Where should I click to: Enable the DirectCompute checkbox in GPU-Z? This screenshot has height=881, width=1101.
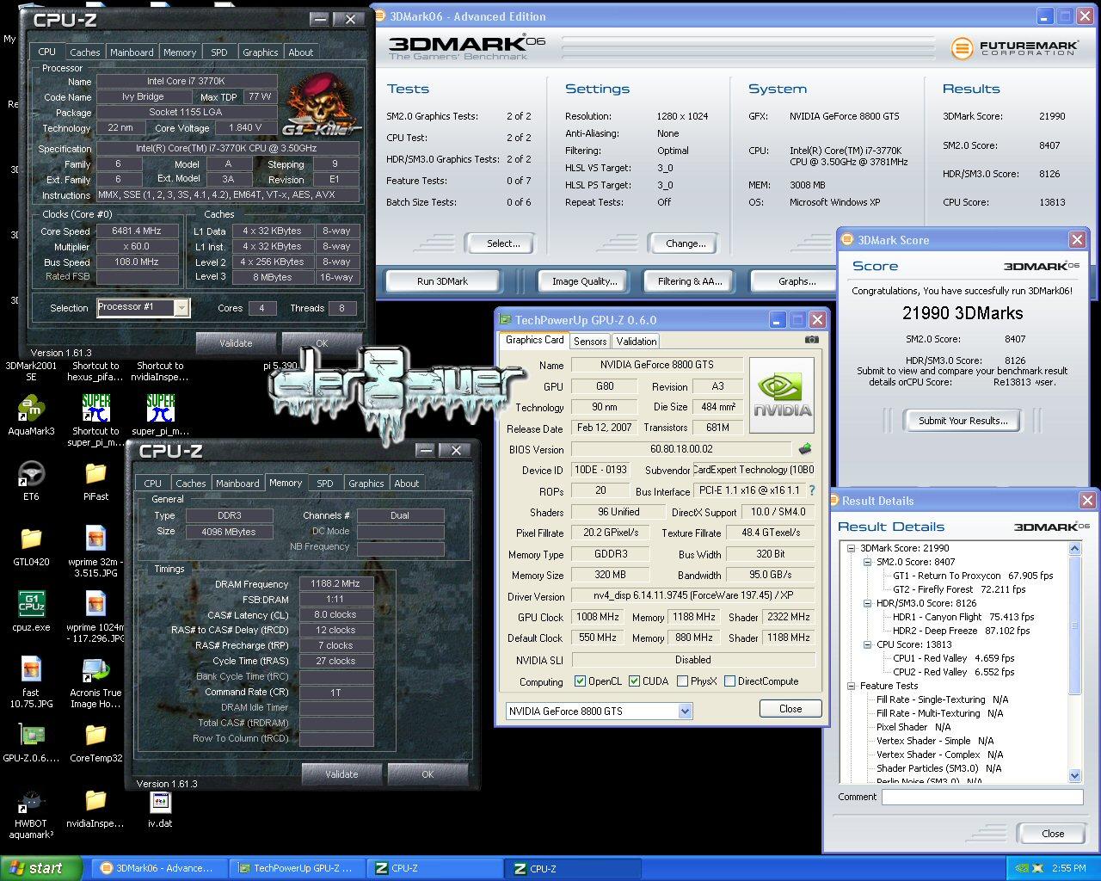click(x=729, y=681)
